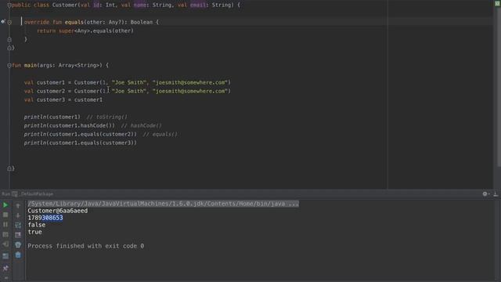Click the "joesmith@somewhere.com" string in customer1
Viewport: 501px width, 282px height.
pos(190,82)
